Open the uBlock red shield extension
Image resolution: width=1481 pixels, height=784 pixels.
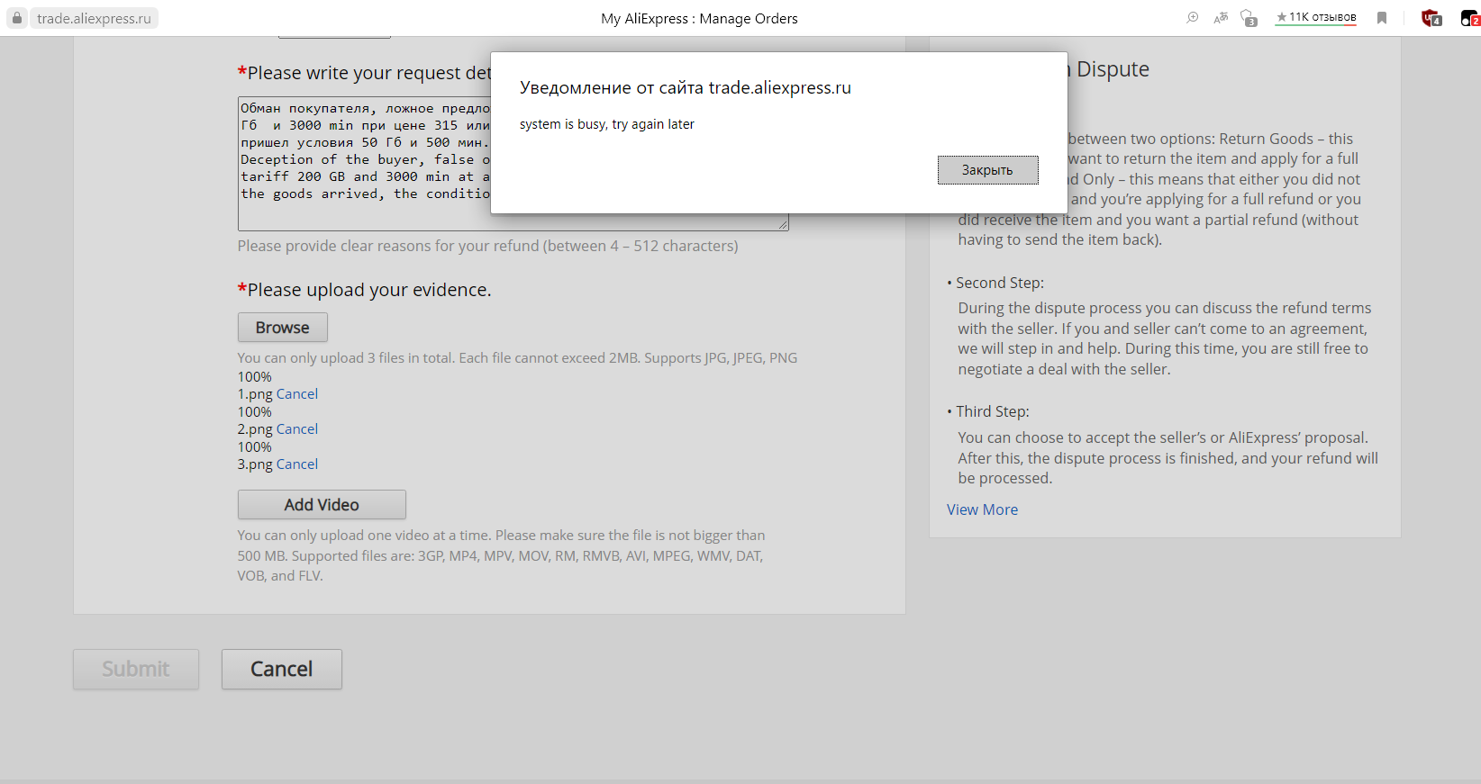coord(1431,18)
